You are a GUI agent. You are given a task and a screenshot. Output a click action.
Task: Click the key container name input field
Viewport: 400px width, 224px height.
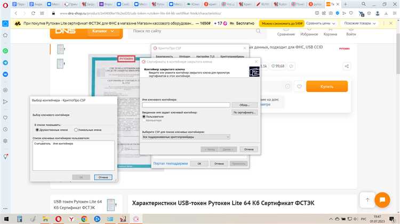click(x=186, y=105)
